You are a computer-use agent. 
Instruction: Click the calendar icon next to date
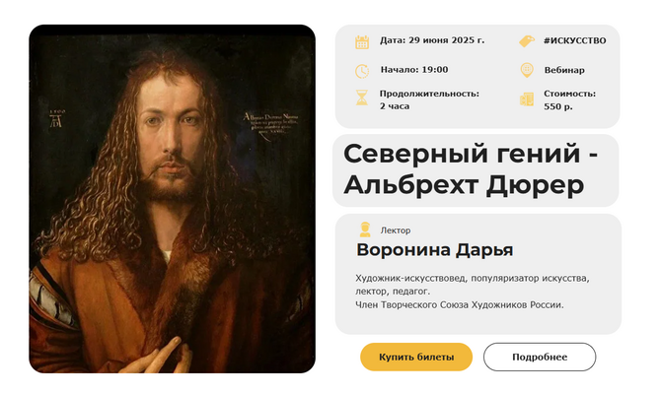point(362,41)
